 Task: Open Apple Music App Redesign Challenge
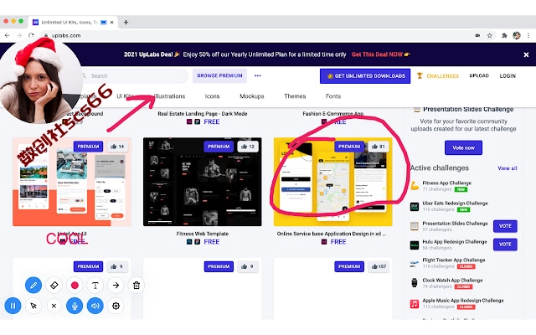point(463,300)
